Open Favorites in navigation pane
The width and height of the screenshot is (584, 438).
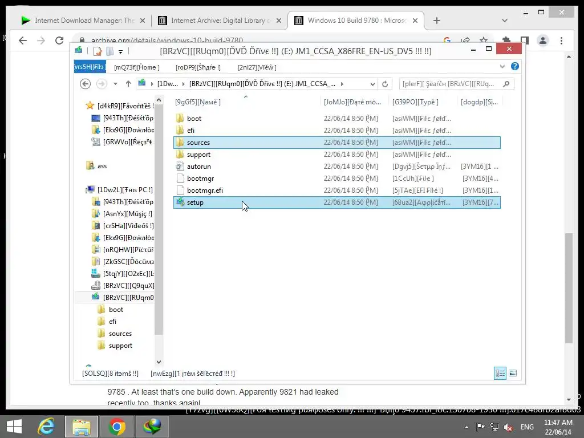(x=119, y=106)
